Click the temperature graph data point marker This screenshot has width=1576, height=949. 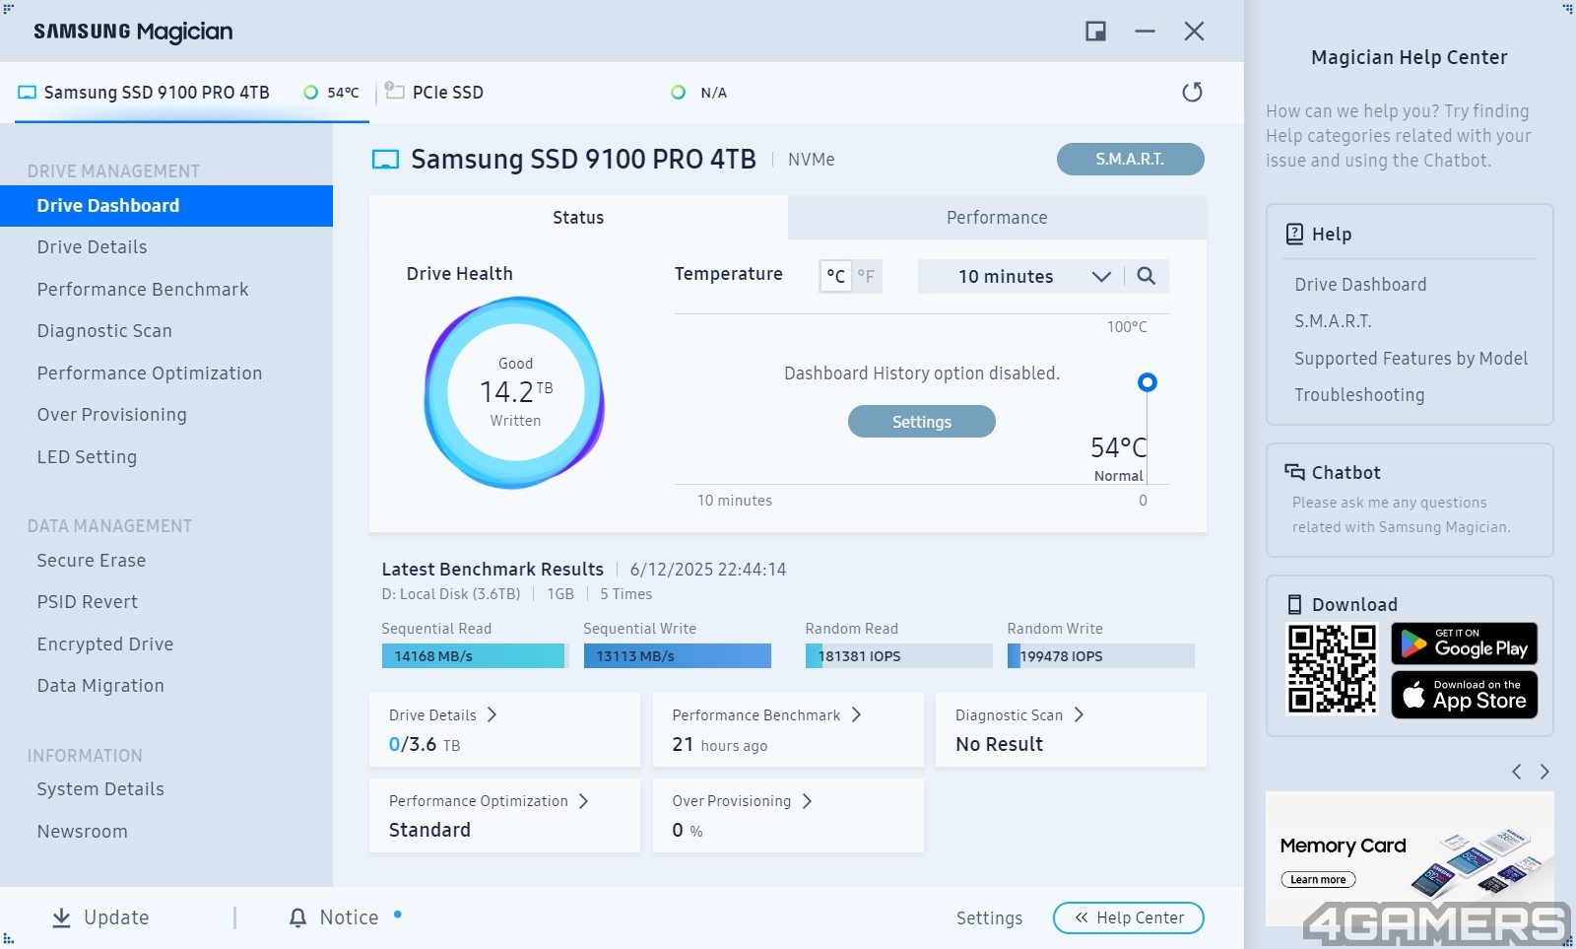point(1147,382)
